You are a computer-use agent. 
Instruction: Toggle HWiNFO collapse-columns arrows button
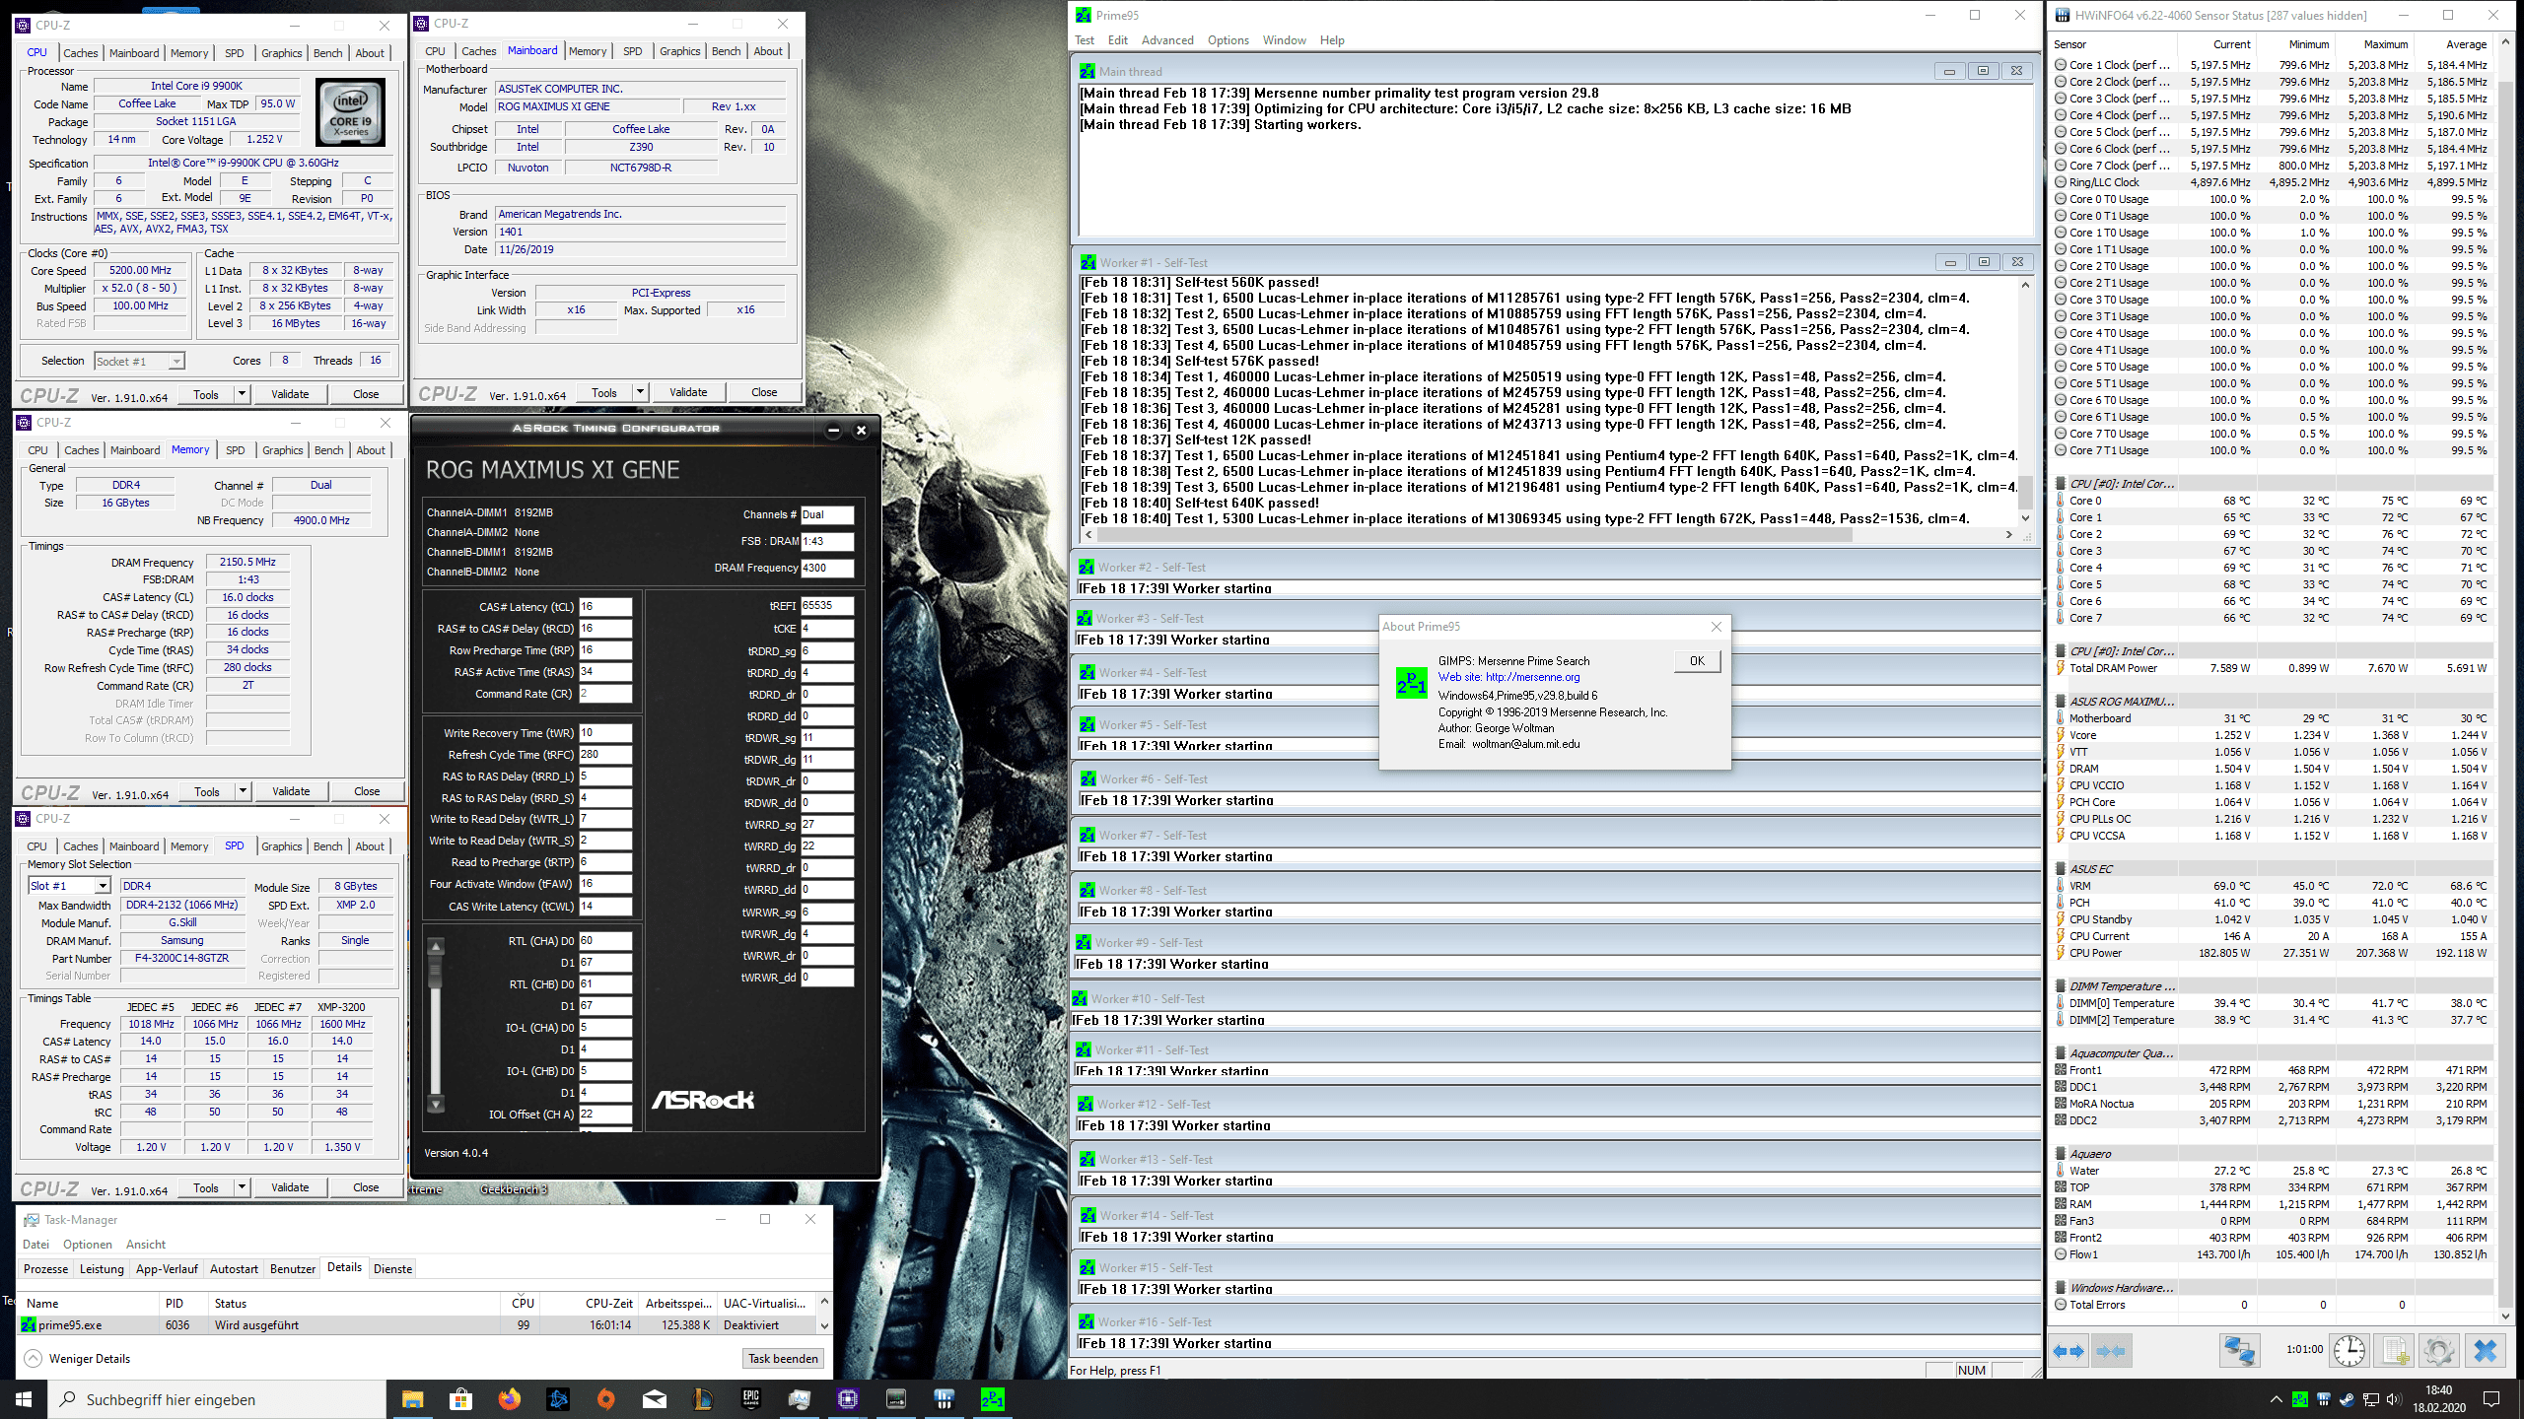[2110, 1350]
